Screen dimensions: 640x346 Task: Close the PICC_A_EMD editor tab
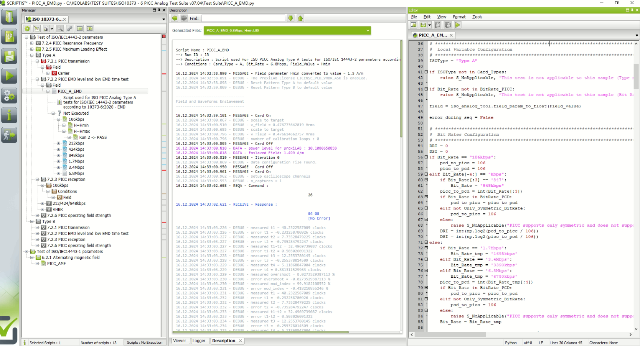[451, 35]
